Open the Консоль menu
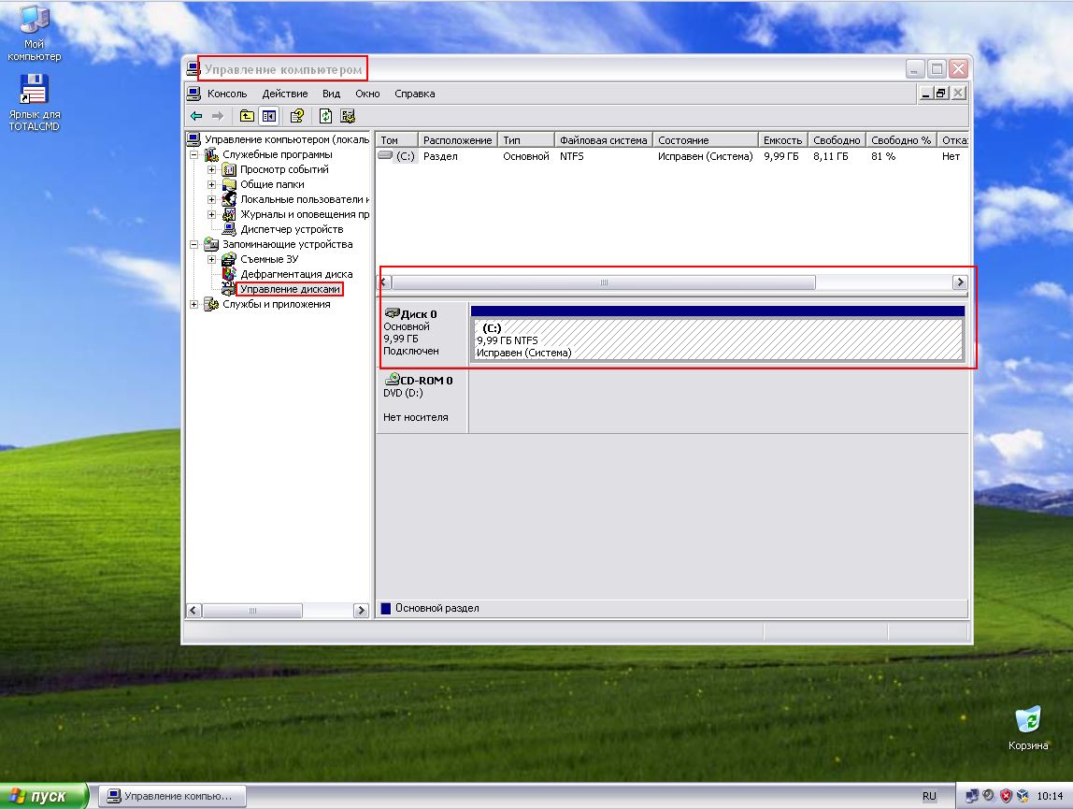 (226, 94)
